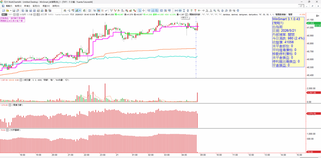Toggle the X box beside 成交量 indicator
Viewport: 321px width, 158px height.
click(x=21, y=80)
